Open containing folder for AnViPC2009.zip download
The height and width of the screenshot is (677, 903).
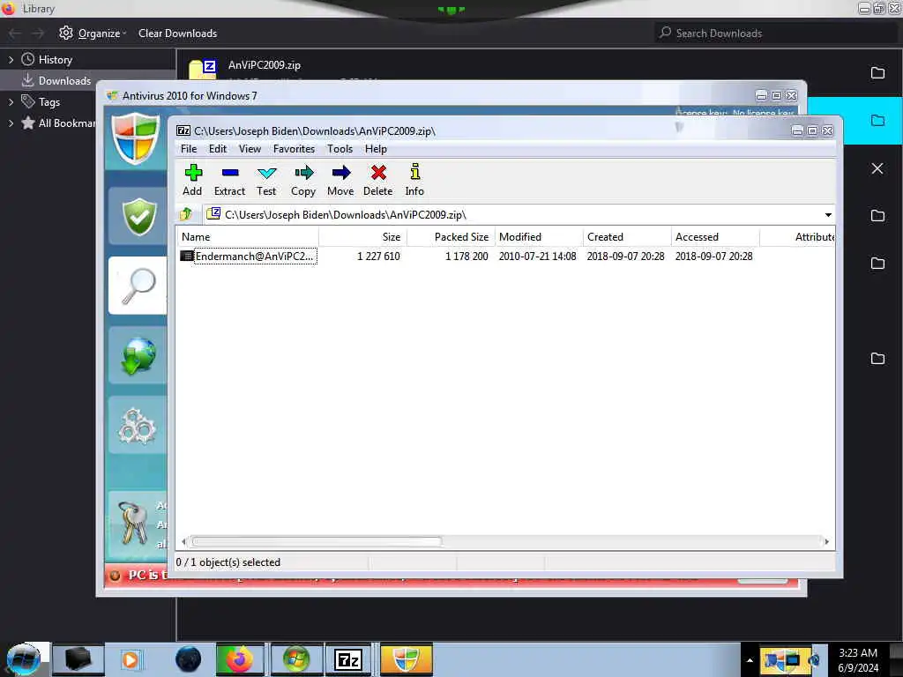[x=877, y=72]
